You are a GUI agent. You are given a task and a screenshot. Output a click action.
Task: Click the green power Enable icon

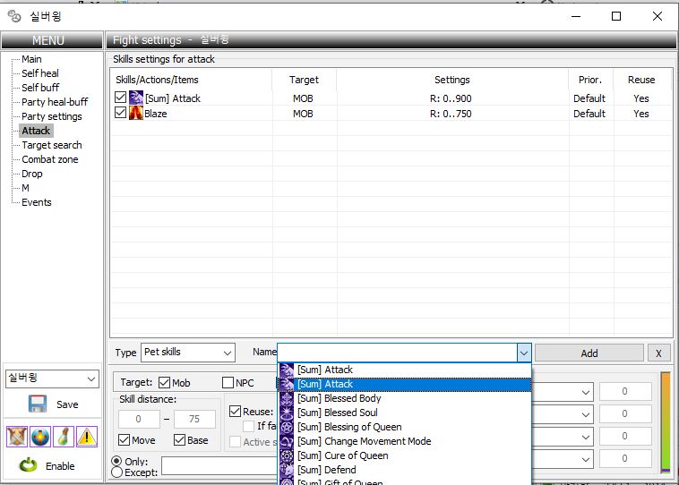[x=29, y=465]
